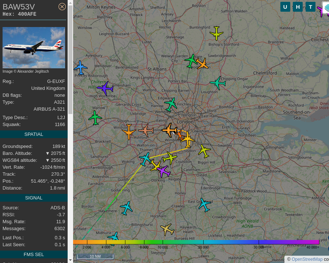The height and width of the screenshot is (263, 329).
Task: Click the FMS SEL section header
Action: pyautogui.click(x=34, y=254)
